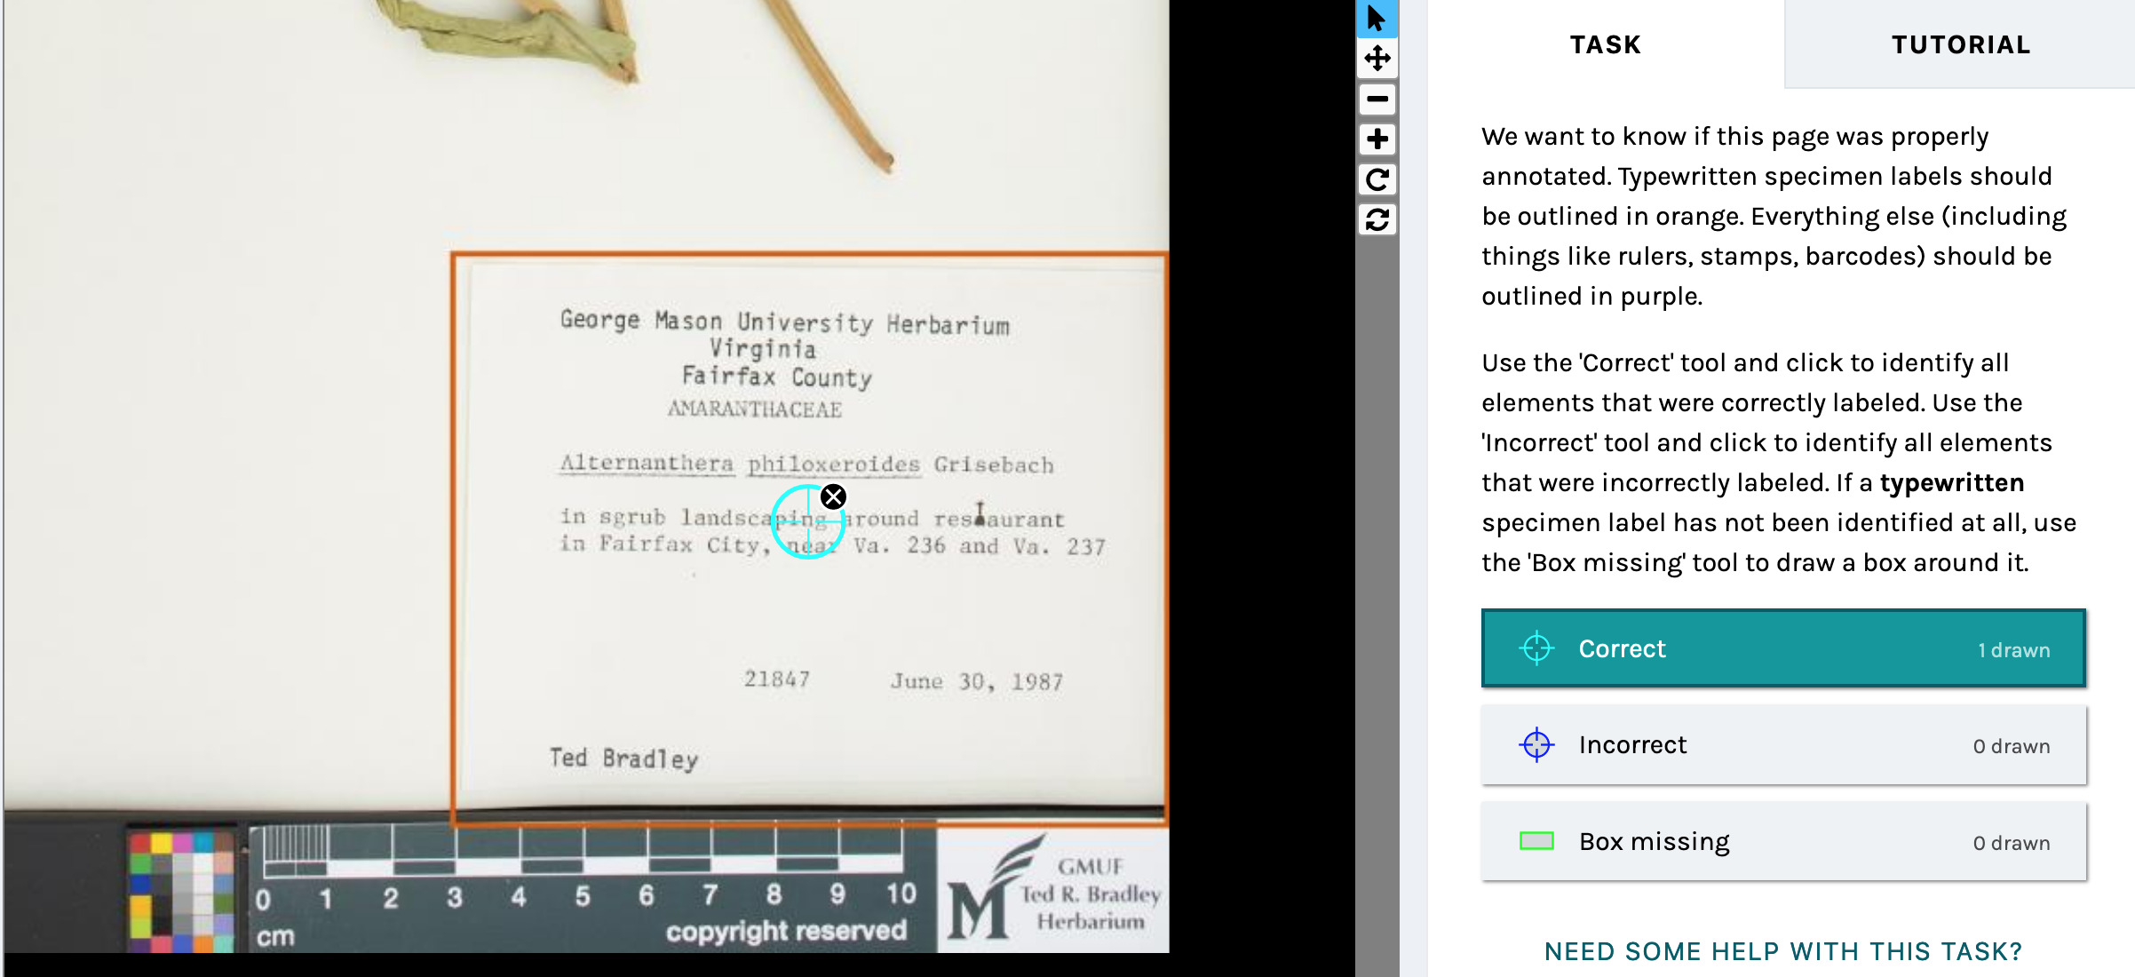This screenshot has height=977, width=2135.
Task: Click the color calibration swatch chart
Action: point(182,891)
